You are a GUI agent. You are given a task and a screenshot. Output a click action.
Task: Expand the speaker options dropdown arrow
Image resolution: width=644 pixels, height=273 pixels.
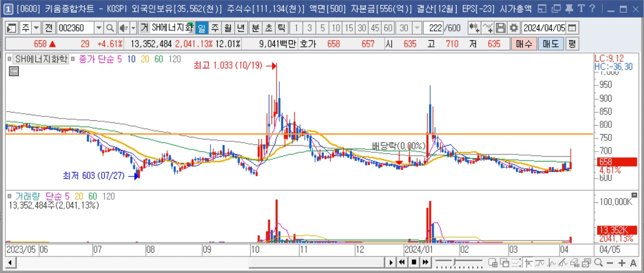[x=133, y=28]
